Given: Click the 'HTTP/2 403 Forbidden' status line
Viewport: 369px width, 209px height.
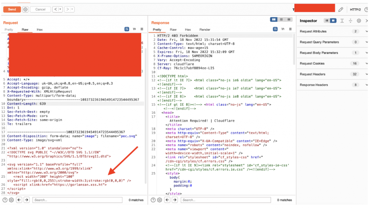Looking at the screenshot, I should point(178,36).
